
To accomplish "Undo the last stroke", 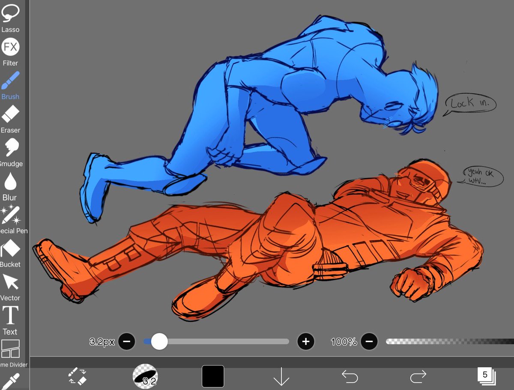I will (350, 377).
